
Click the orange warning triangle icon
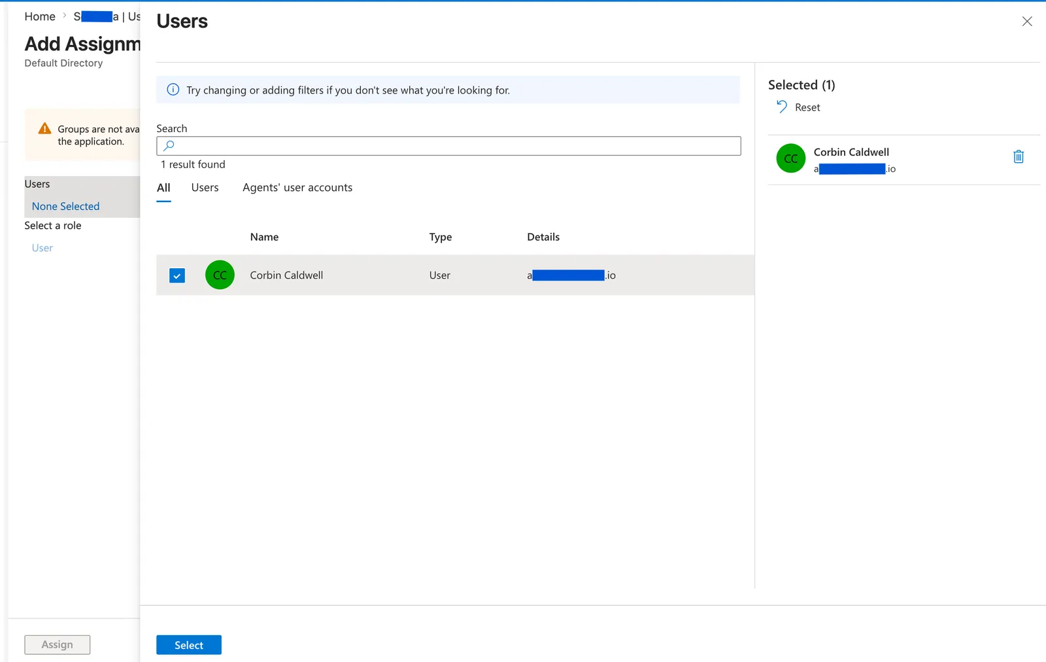[44, 128]
